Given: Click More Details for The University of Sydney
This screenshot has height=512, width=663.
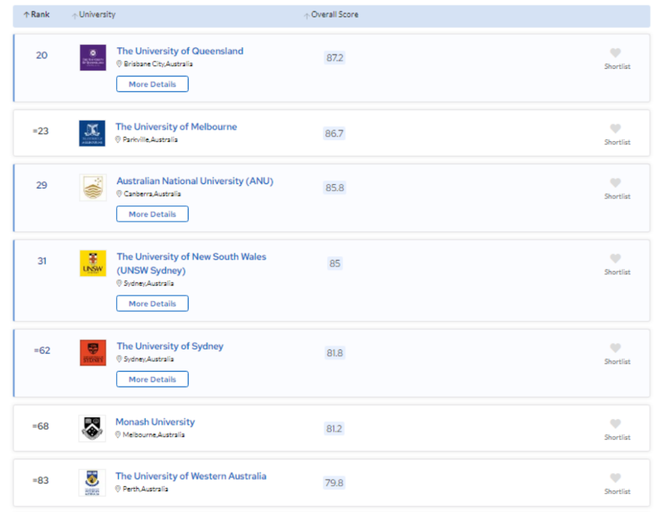Looking at the screenshot, I should pos(152,380).
